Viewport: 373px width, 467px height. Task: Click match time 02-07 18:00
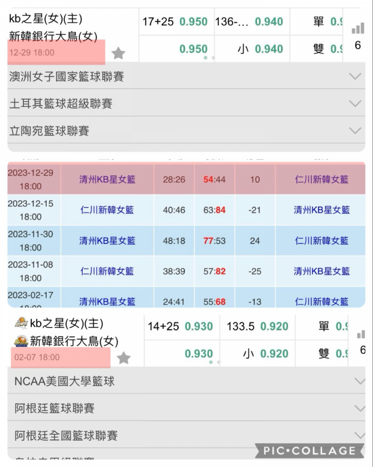[37, 357]
